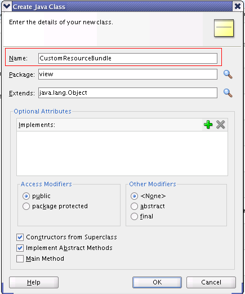Close the Create Java Class dialog
The height and width of the screenshot is (294, 245).
pyautogui.click(x=238, y=6)
